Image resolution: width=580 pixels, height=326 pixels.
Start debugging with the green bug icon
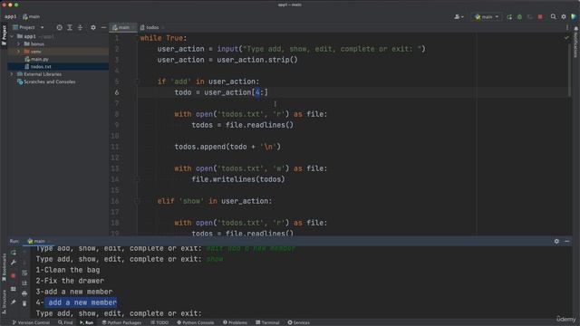pyautogui.click(x=519, y=16)
